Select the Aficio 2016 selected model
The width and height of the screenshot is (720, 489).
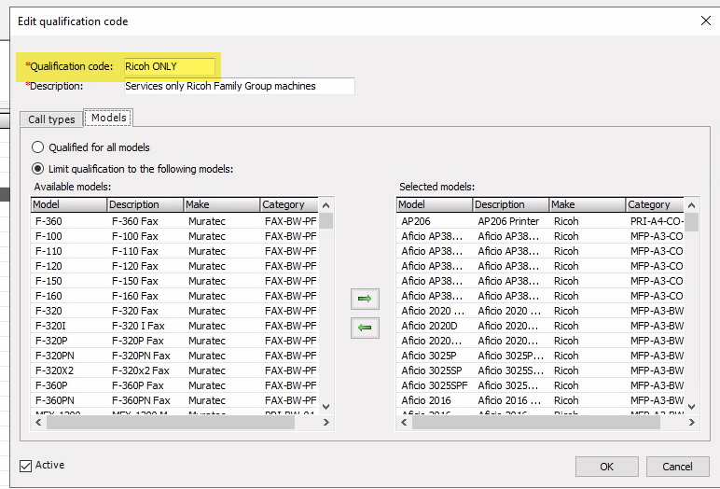point(540,400)
